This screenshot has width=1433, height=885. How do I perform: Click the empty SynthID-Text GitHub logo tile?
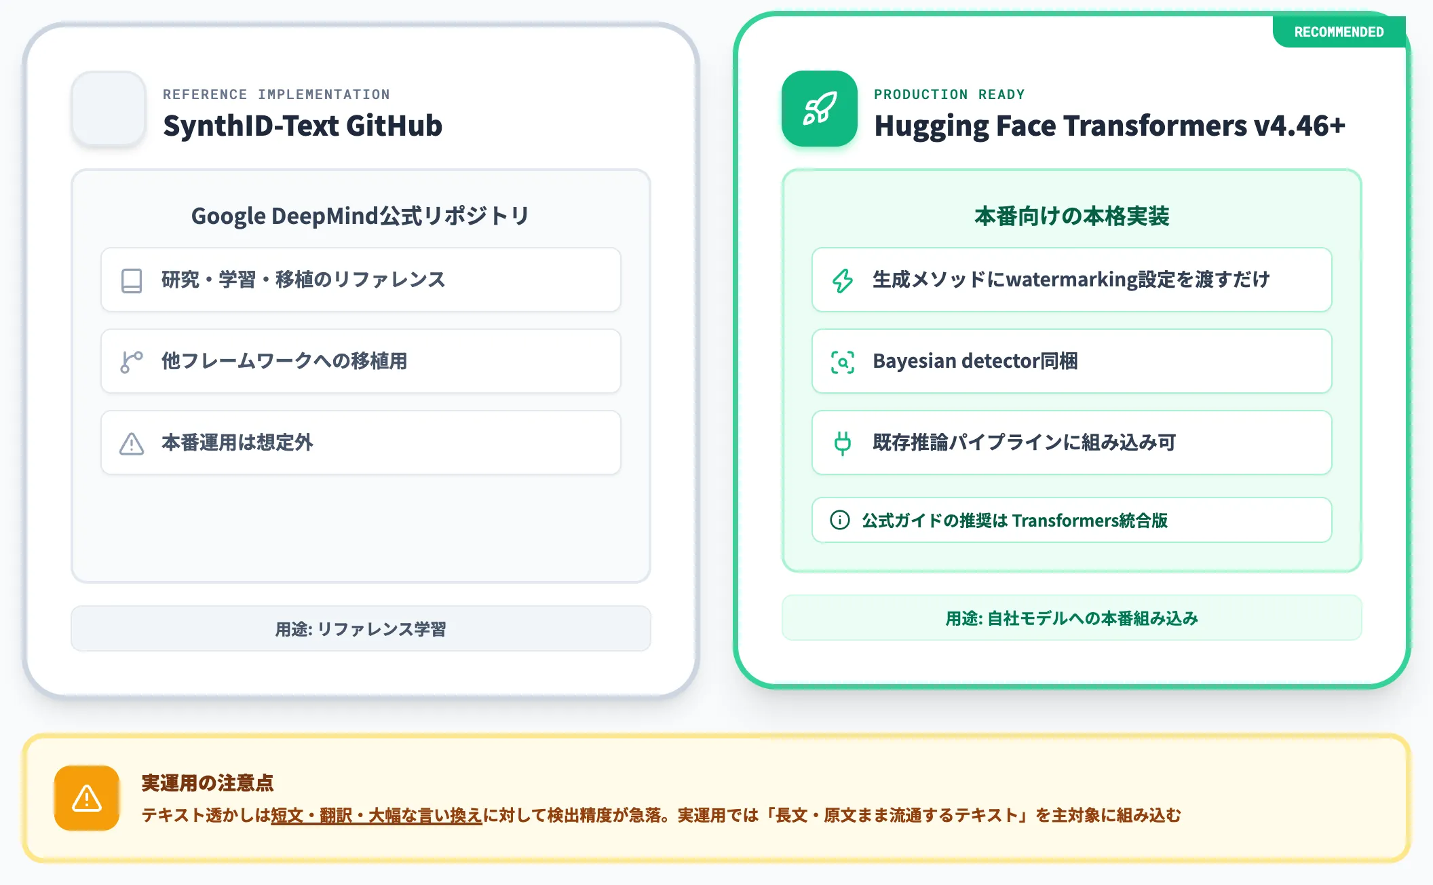pyautogui.click(x=109, y=109)
